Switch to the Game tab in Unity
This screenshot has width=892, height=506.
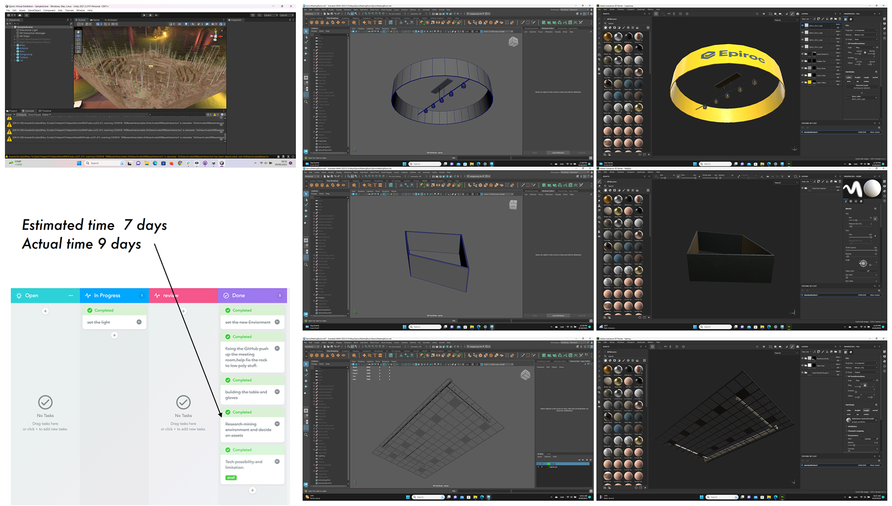coord(95,20)
